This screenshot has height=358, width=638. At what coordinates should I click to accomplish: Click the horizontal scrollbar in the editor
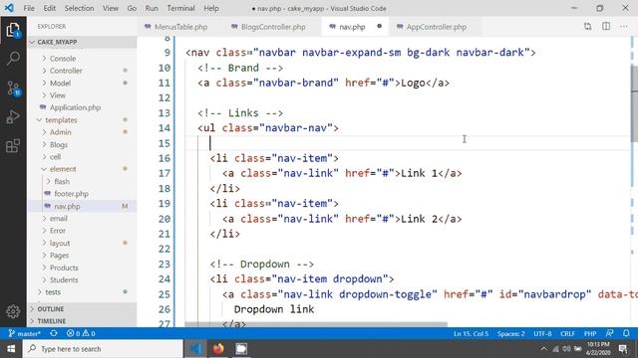pyautogui.click(x=316, y=324)
